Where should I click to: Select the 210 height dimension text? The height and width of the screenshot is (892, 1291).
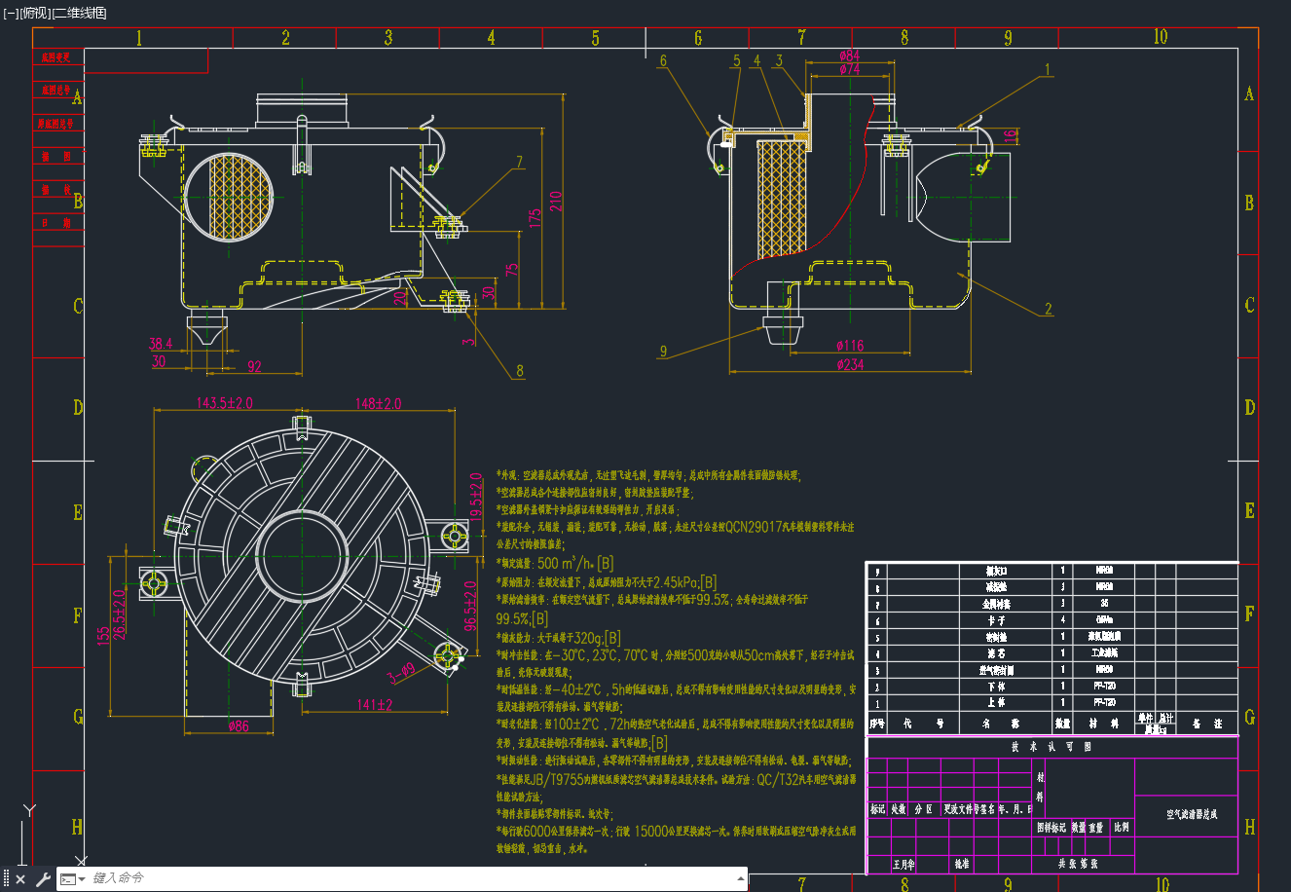point(556,201)
